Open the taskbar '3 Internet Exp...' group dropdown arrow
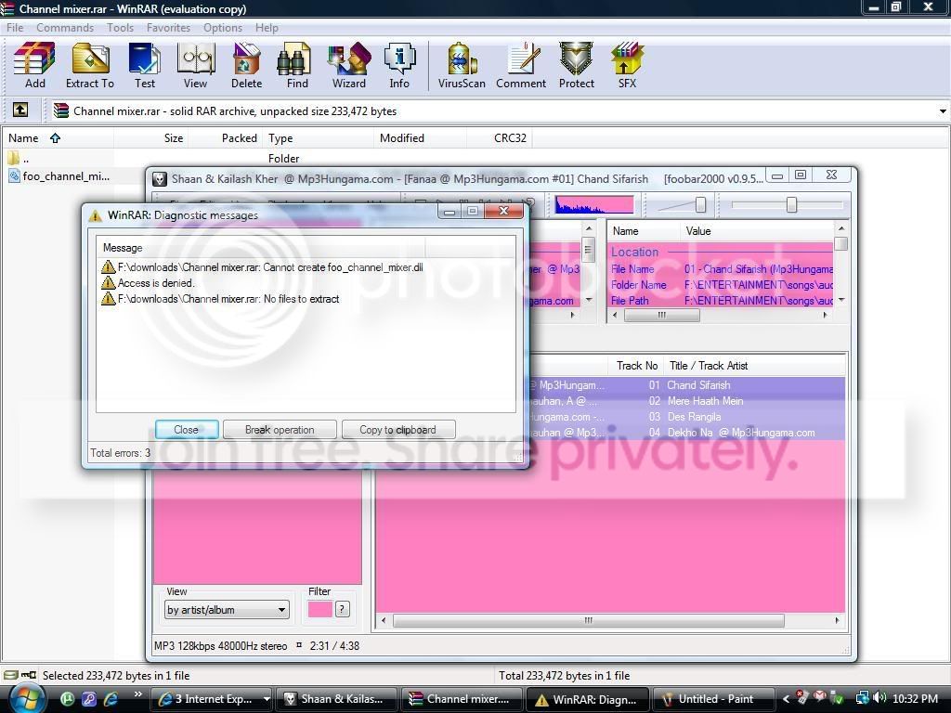Viewport: 951px width, 713px height. (x=267, y=699)
